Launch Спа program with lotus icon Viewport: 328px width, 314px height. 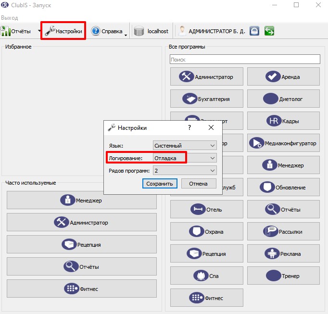coord(207,276)
